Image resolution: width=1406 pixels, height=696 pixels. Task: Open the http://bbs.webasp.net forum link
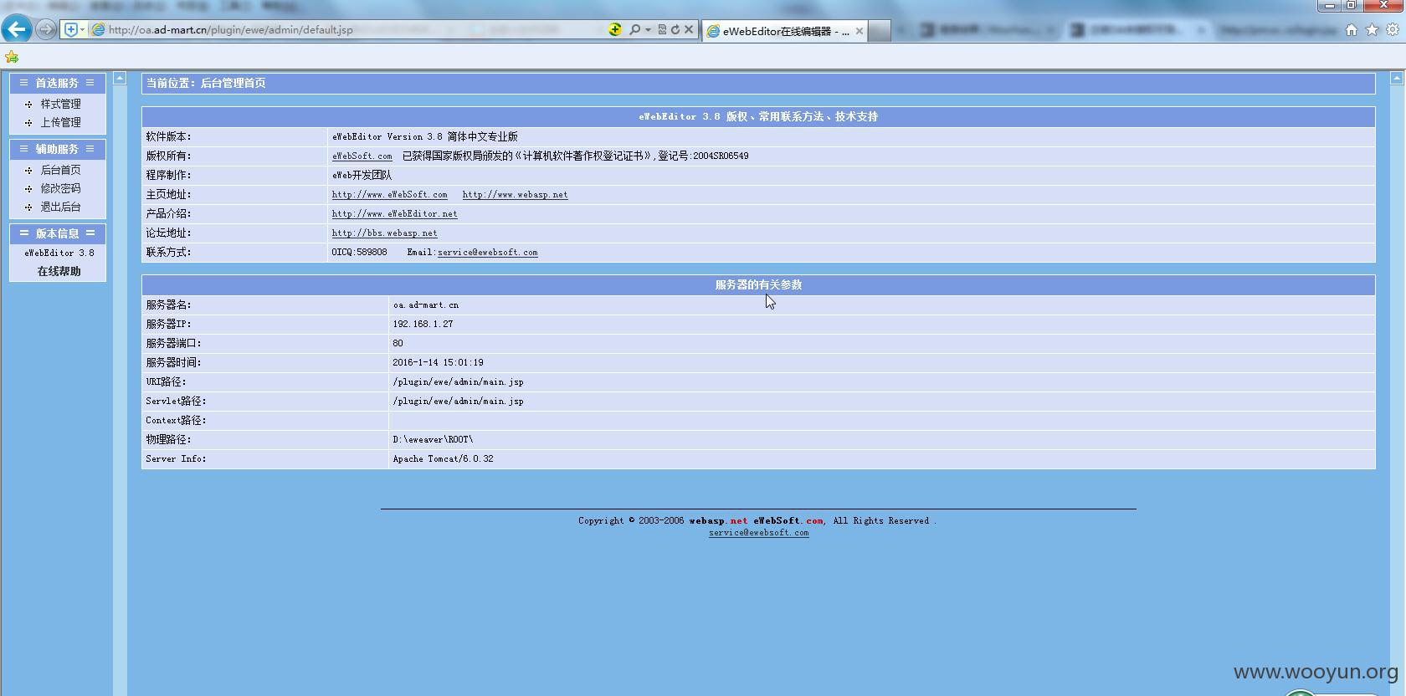[x=384, y=233]
